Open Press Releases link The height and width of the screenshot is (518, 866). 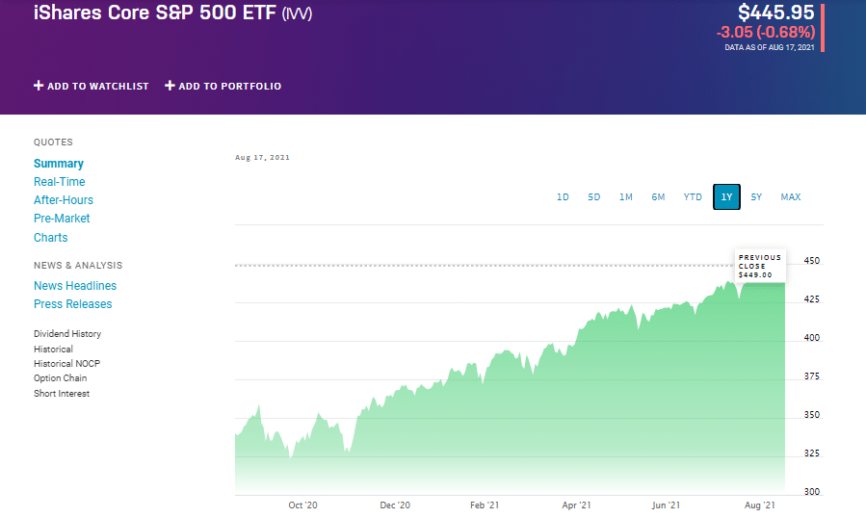(73, 303)
